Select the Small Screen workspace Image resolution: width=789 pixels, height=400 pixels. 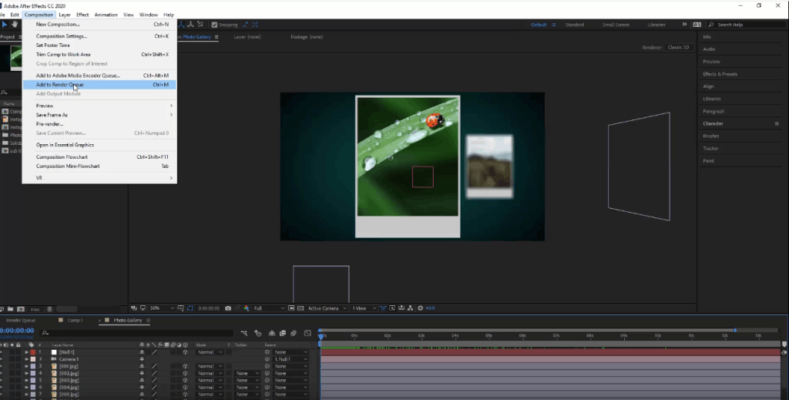[x=616, y=24]
